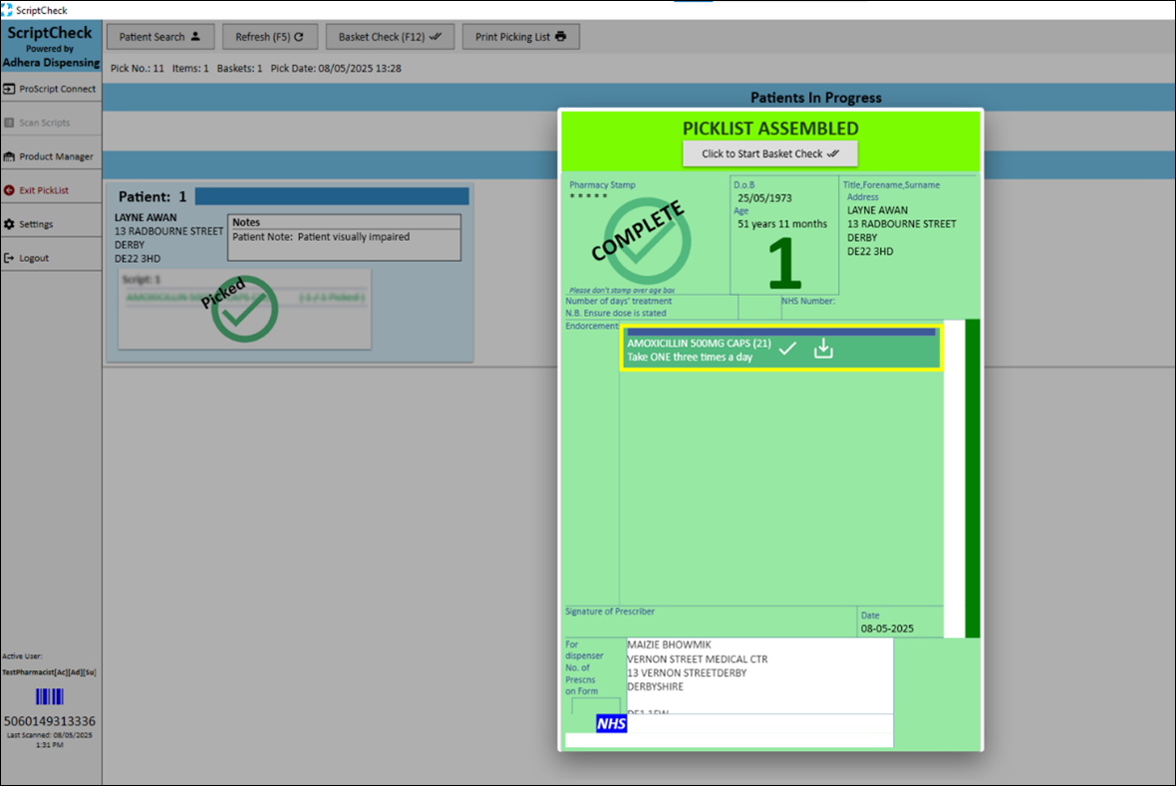Print the Picking List
Image resolution: width=1176 pixels, height=786 pixels.
(x=521, y=37)
